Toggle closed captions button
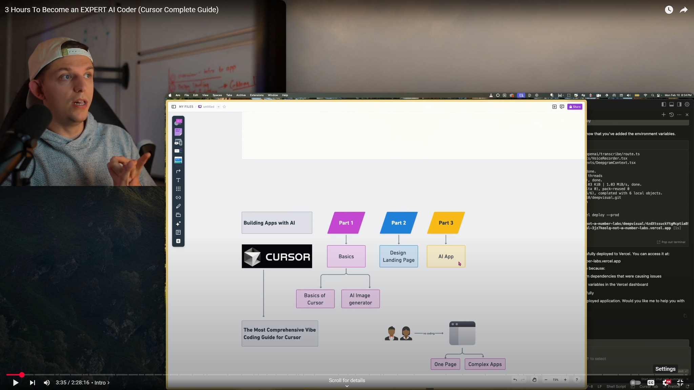694x390 pixels. [651, 383]
